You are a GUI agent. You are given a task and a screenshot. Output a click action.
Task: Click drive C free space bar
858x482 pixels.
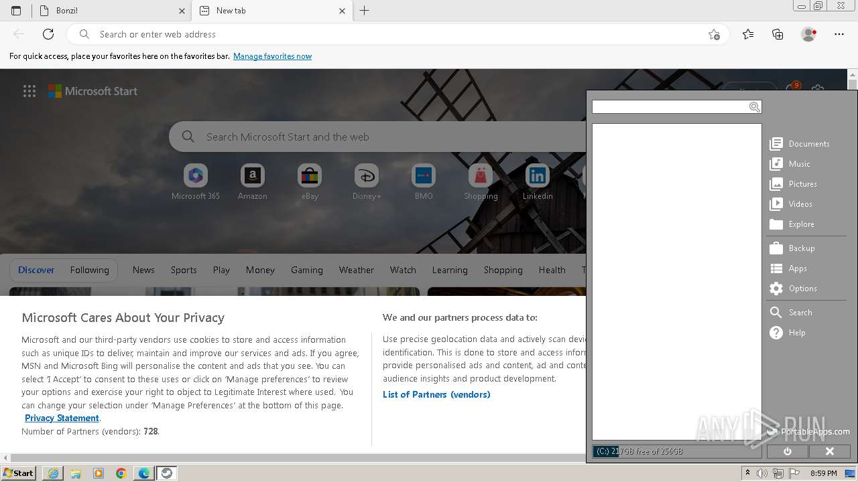[x=676, y=451]
